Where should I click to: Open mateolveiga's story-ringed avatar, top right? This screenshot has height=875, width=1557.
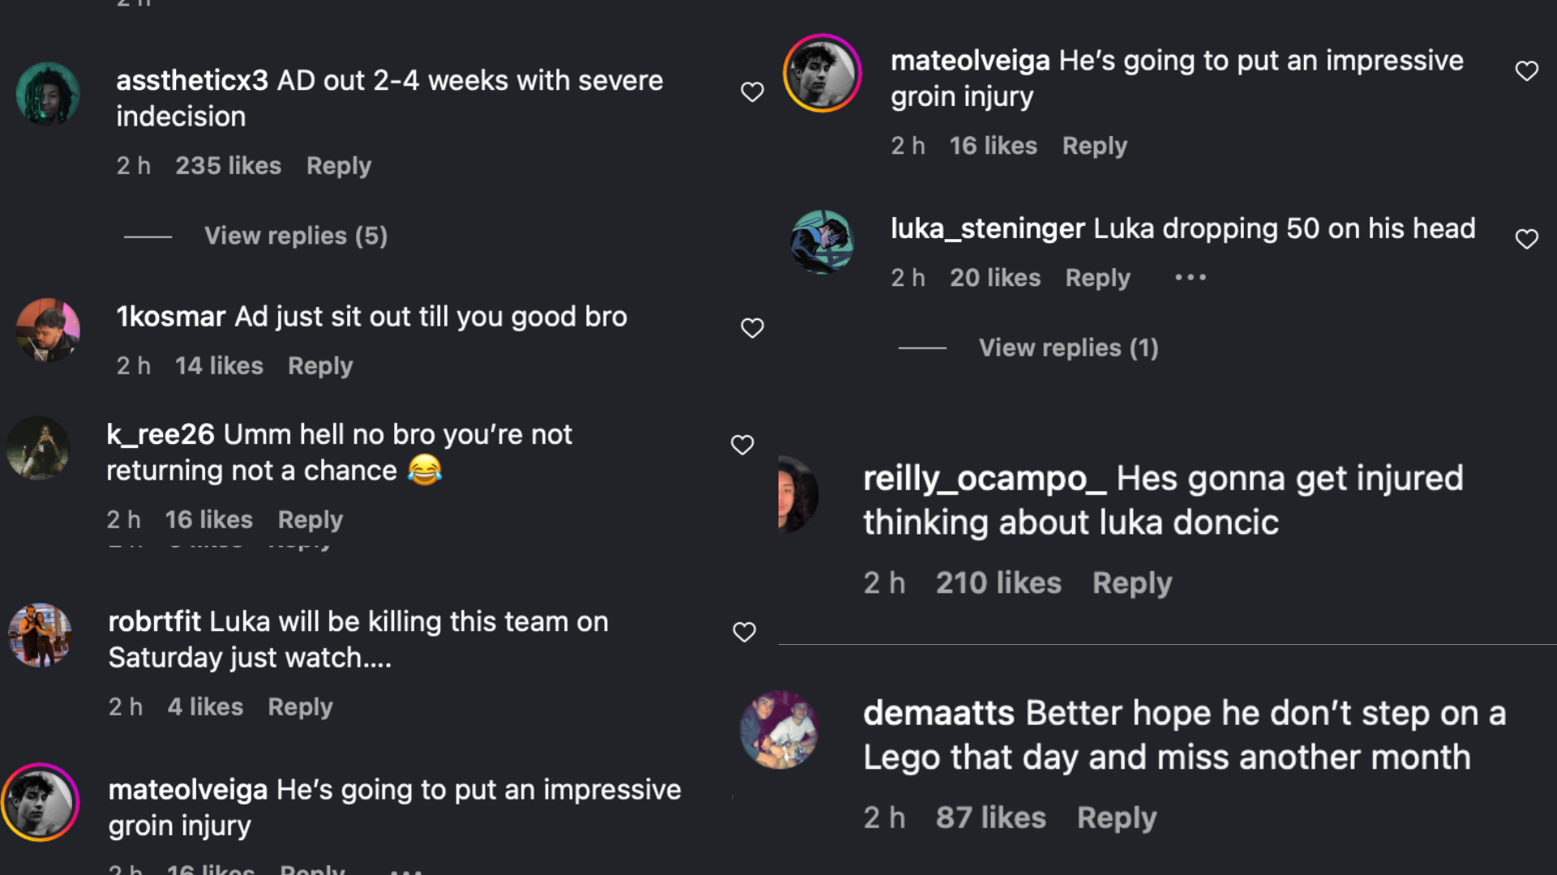(821, 73)
